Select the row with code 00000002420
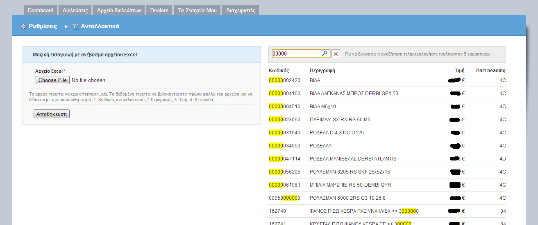The height and width of the screenshot is (225, 538). (x=284, y=80)
